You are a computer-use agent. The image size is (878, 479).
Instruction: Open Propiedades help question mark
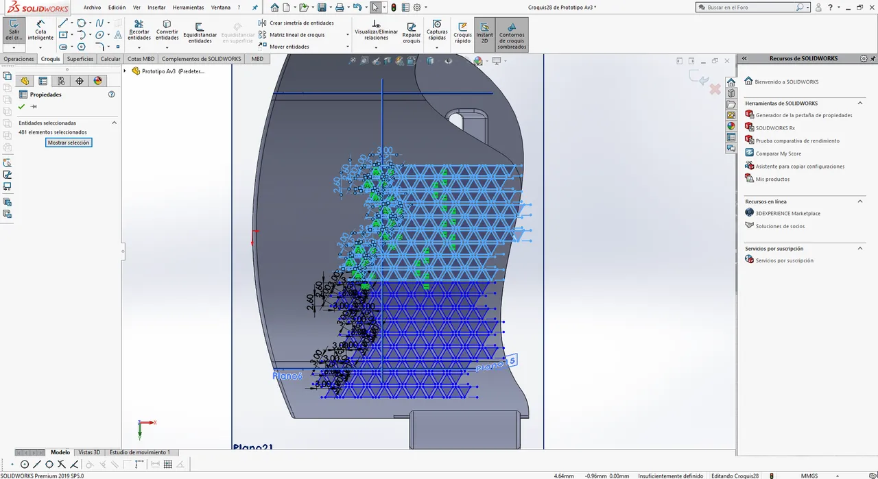click(x=112, y=95)
